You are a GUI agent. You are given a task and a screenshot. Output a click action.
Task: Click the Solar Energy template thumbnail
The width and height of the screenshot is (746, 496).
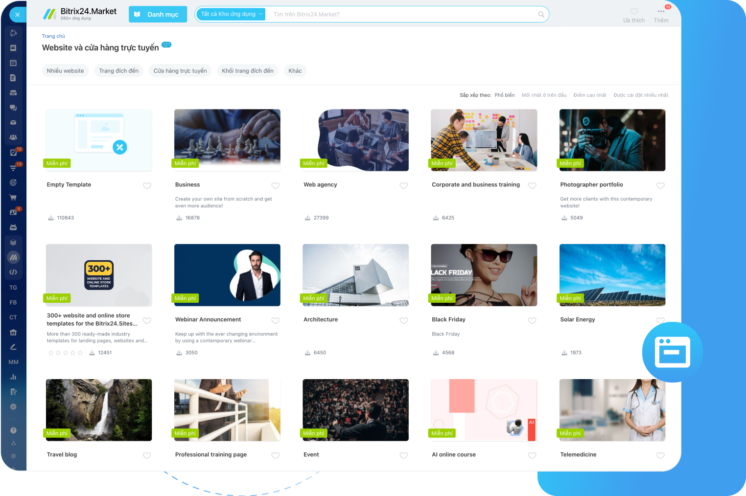click(x=612, y=275)
